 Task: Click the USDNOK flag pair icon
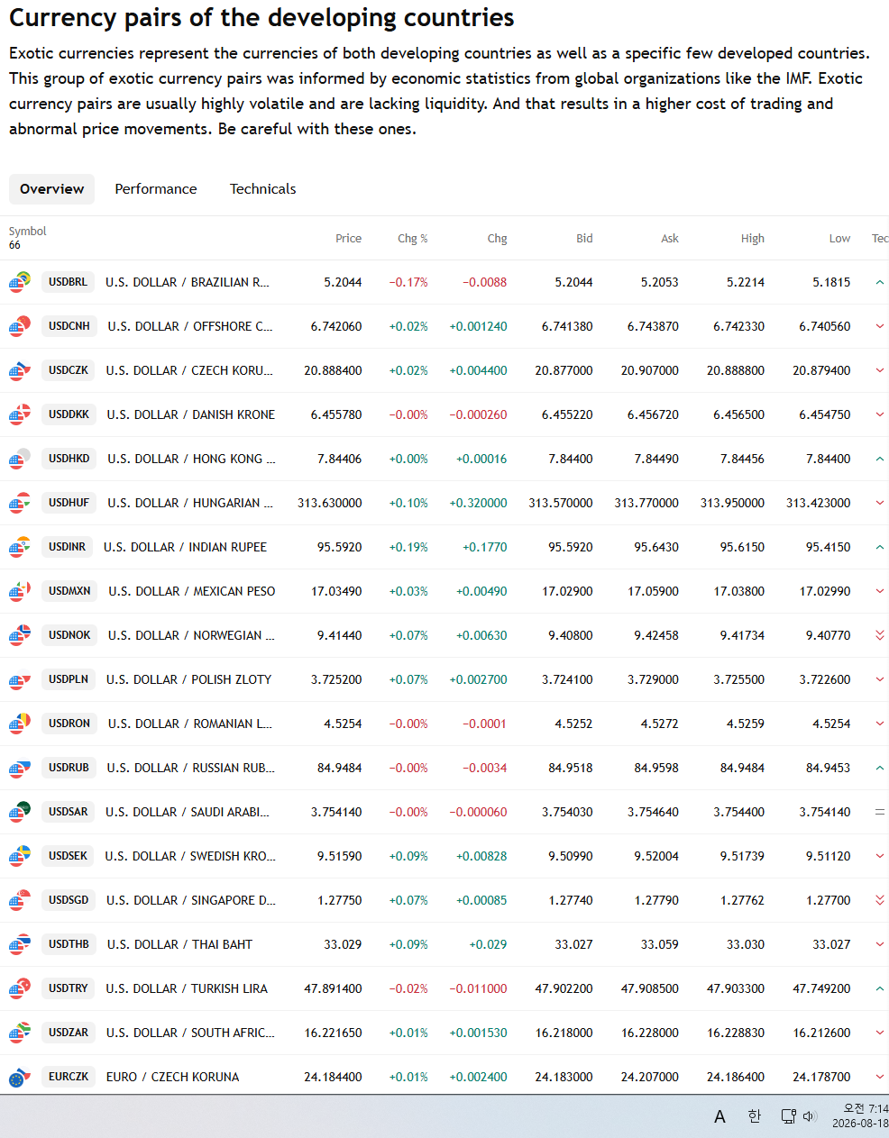coord(20,635)
